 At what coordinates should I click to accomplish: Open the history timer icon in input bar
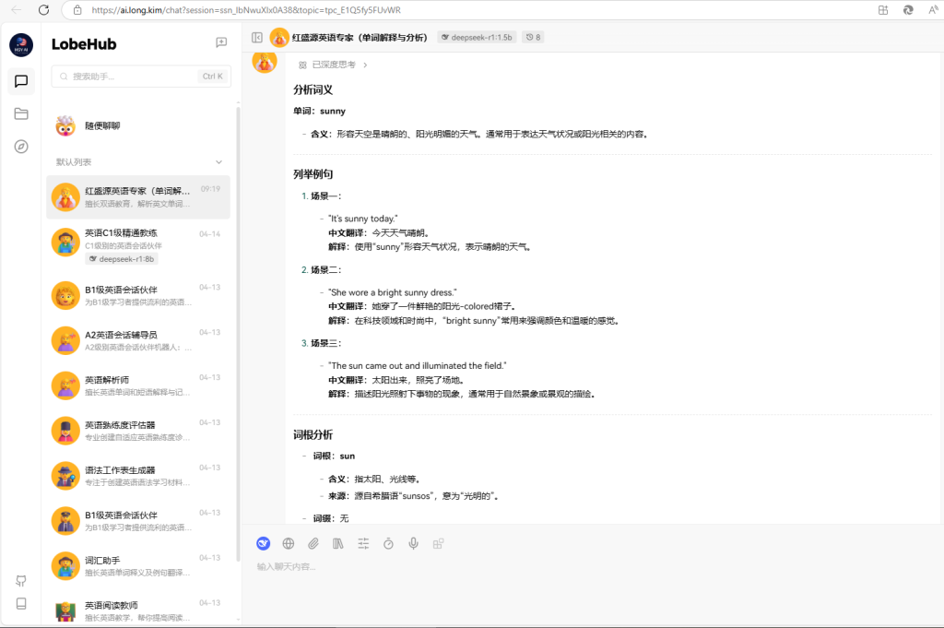(x=388, y=544)
